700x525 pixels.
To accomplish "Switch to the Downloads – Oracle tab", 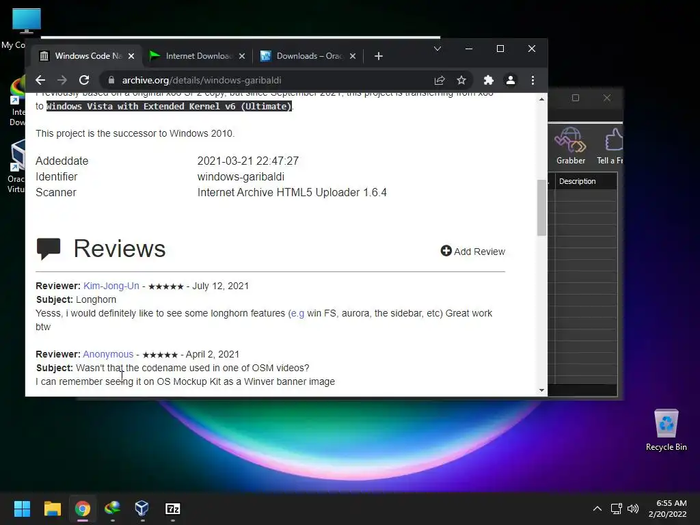I will pyautogui.click(x=308, y=56).
